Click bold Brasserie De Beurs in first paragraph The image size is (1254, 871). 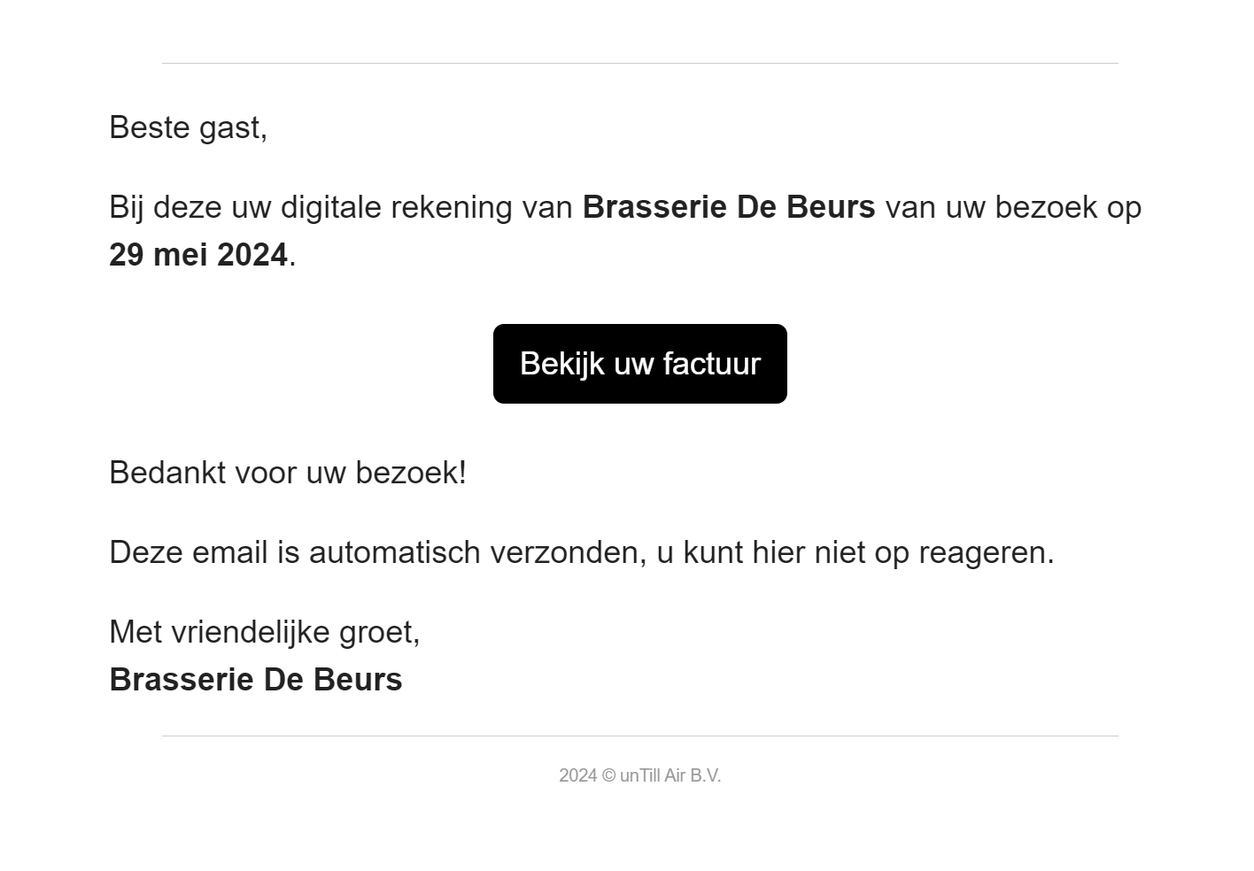point(728,207)
